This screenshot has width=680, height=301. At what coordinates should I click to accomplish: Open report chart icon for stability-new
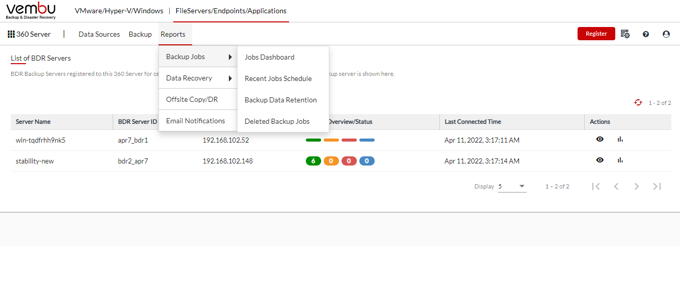tap(620, 160)
